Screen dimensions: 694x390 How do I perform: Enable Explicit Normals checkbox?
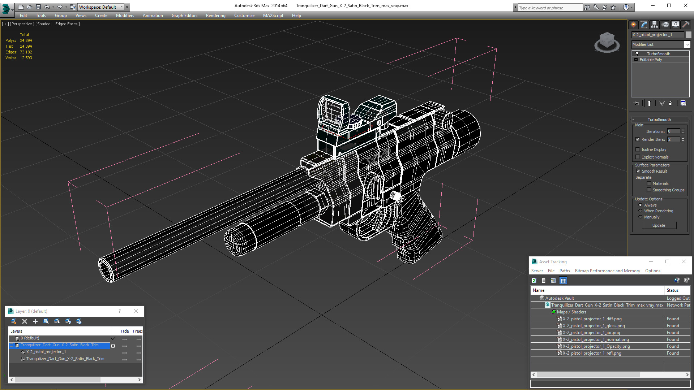click(638, 157)
